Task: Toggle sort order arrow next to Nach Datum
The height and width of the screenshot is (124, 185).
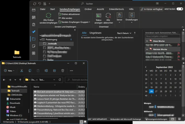Action: tap(135, 33)
